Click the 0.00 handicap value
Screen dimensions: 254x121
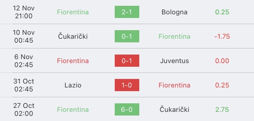click(222, 61)
